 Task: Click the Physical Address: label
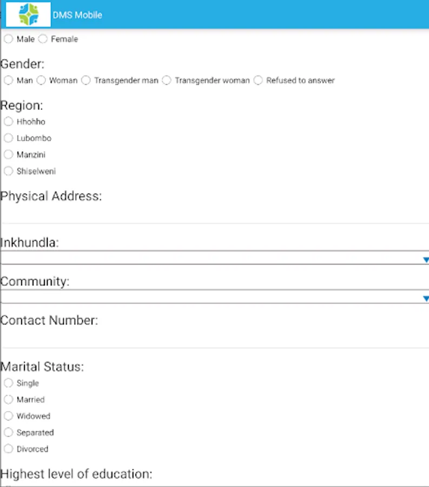[51, 196]
